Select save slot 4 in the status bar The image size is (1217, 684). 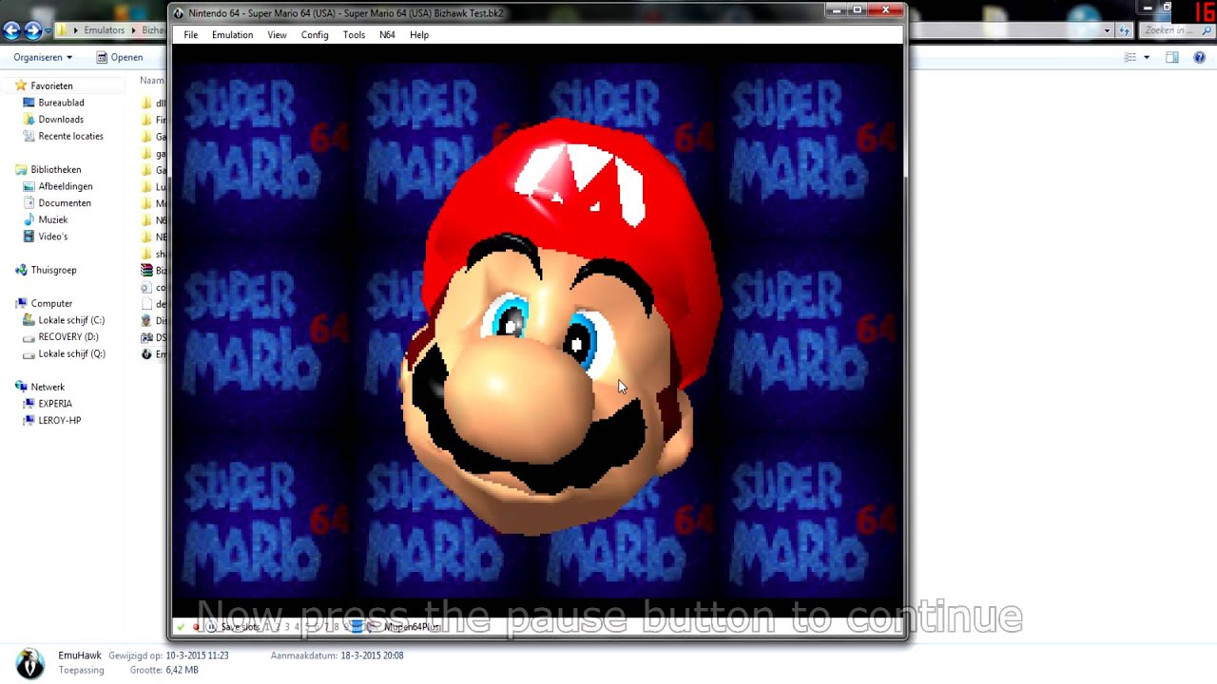[298, 627]
